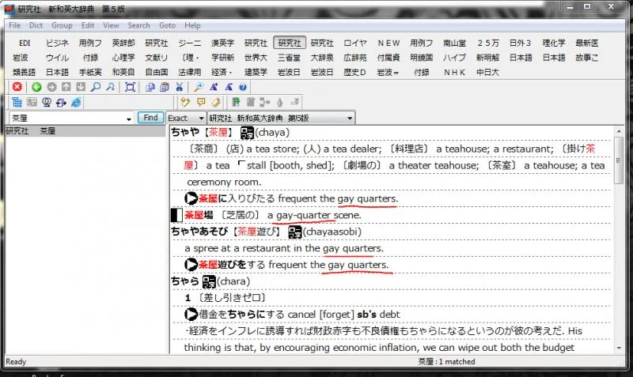Select the 広辞苑 dictionary button
633x377 pixels.
coord(355,58)
